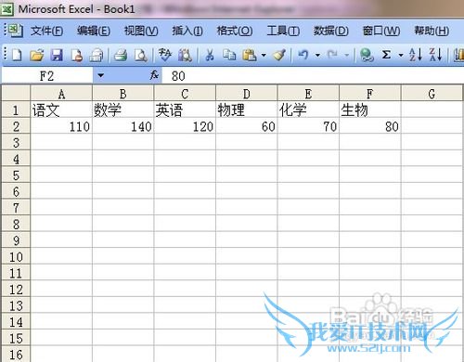Click the Permission document icon
Viewport: 464px width, 362px height.
coord(77,55)
